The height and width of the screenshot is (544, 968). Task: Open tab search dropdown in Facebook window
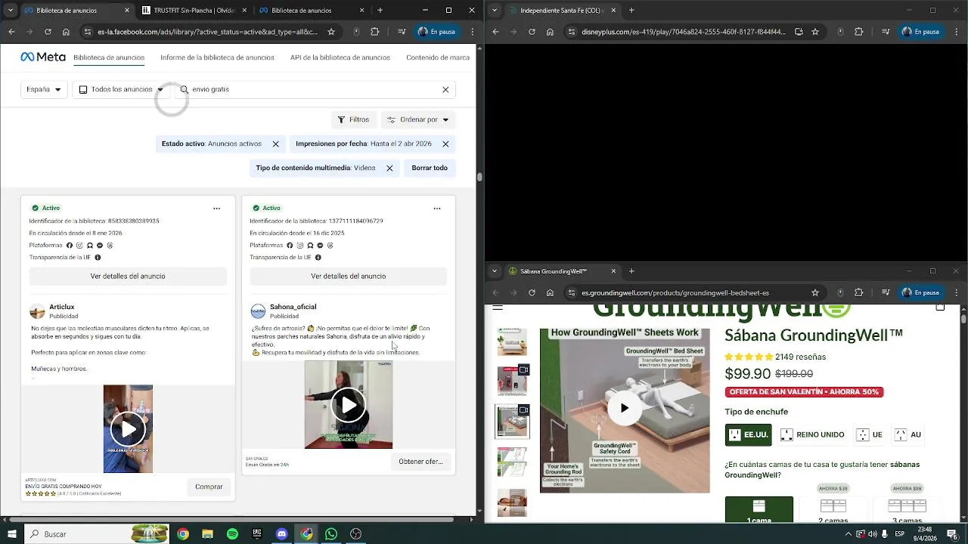point(11,11)
